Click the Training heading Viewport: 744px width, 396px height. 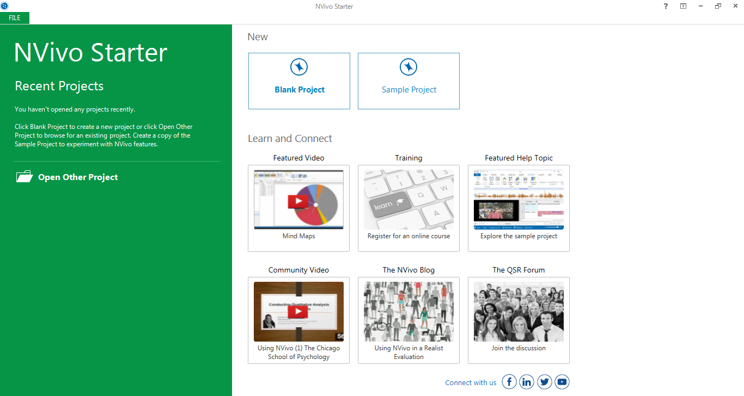coord(408,158)
